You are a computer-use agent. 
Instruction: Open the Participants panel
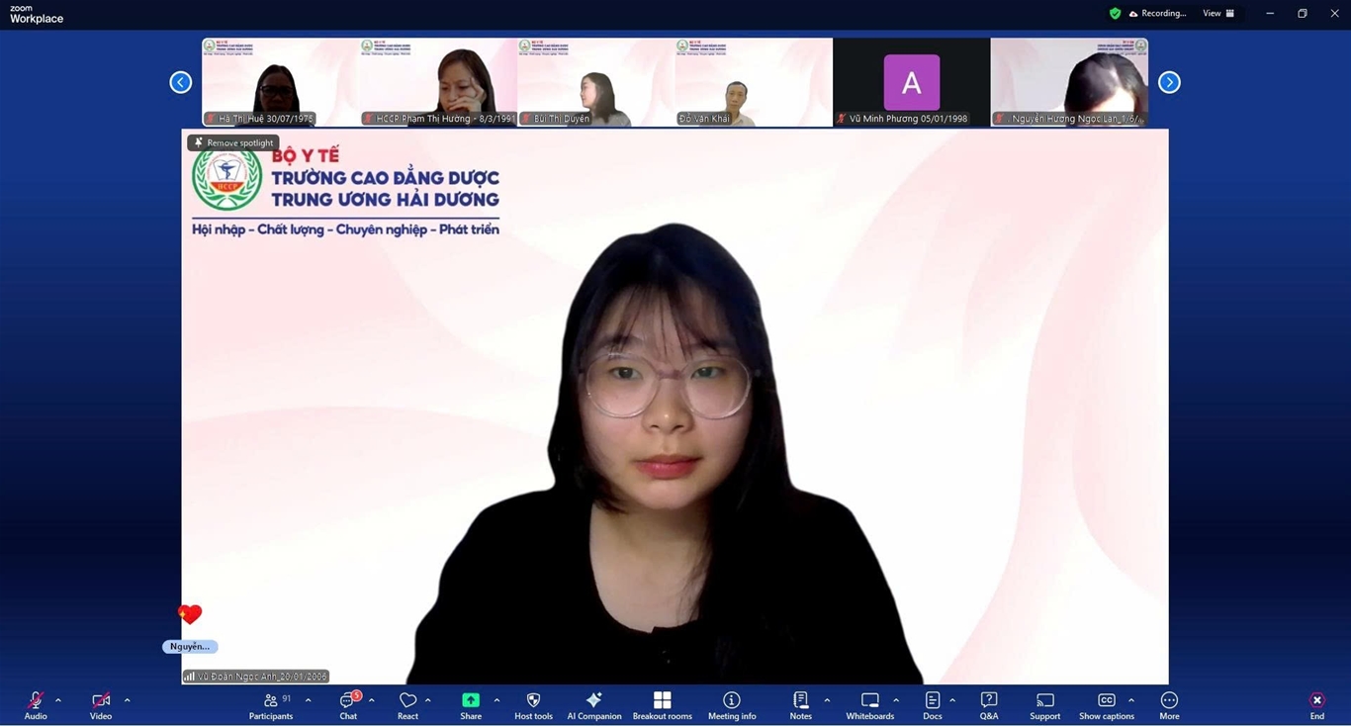(x=270, y=705)
